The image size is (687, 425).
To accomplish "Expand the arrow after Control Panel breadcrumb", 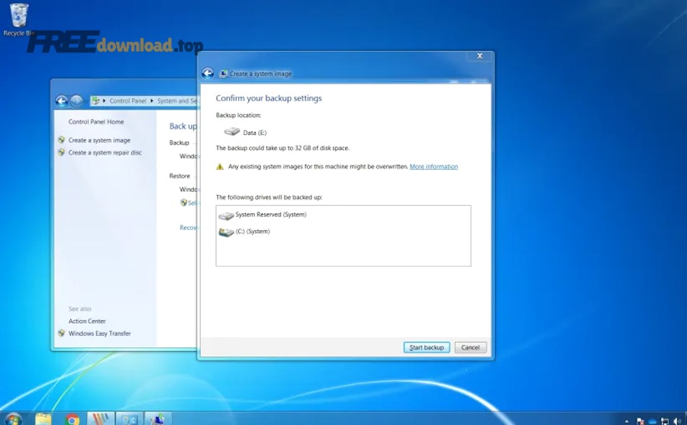I will point(152,101).
